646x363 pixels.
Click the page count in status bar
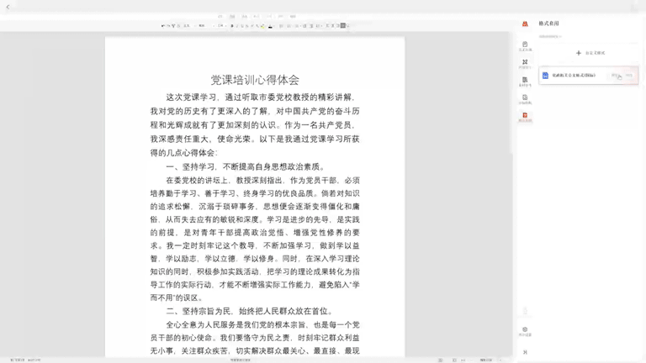coord(18,360)
